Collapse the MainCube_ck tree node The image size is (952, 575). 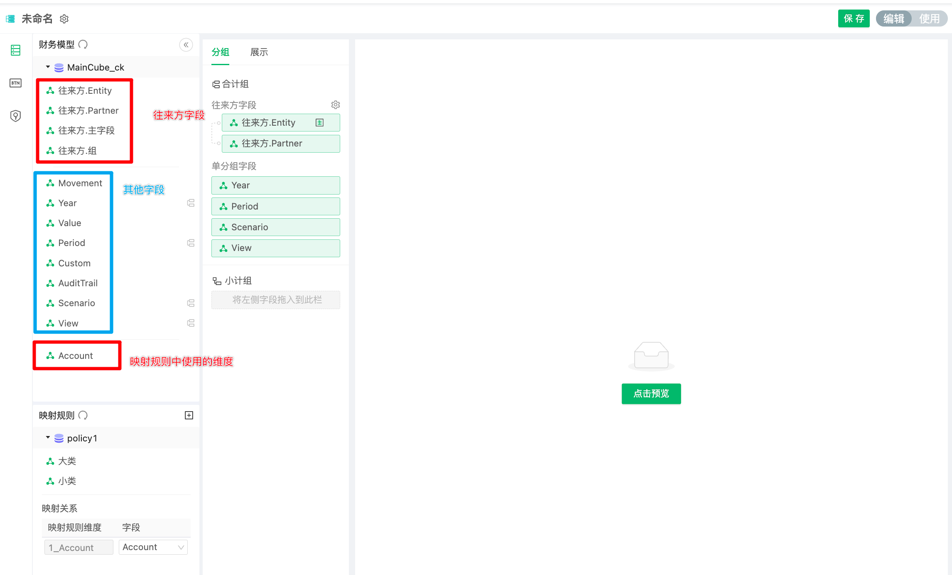pos(48,67)
